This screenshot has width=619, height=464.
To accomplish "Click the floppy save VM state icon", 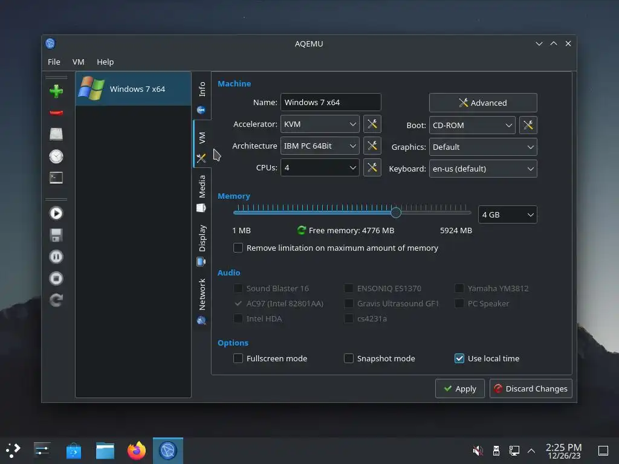I will click(56, 235).
